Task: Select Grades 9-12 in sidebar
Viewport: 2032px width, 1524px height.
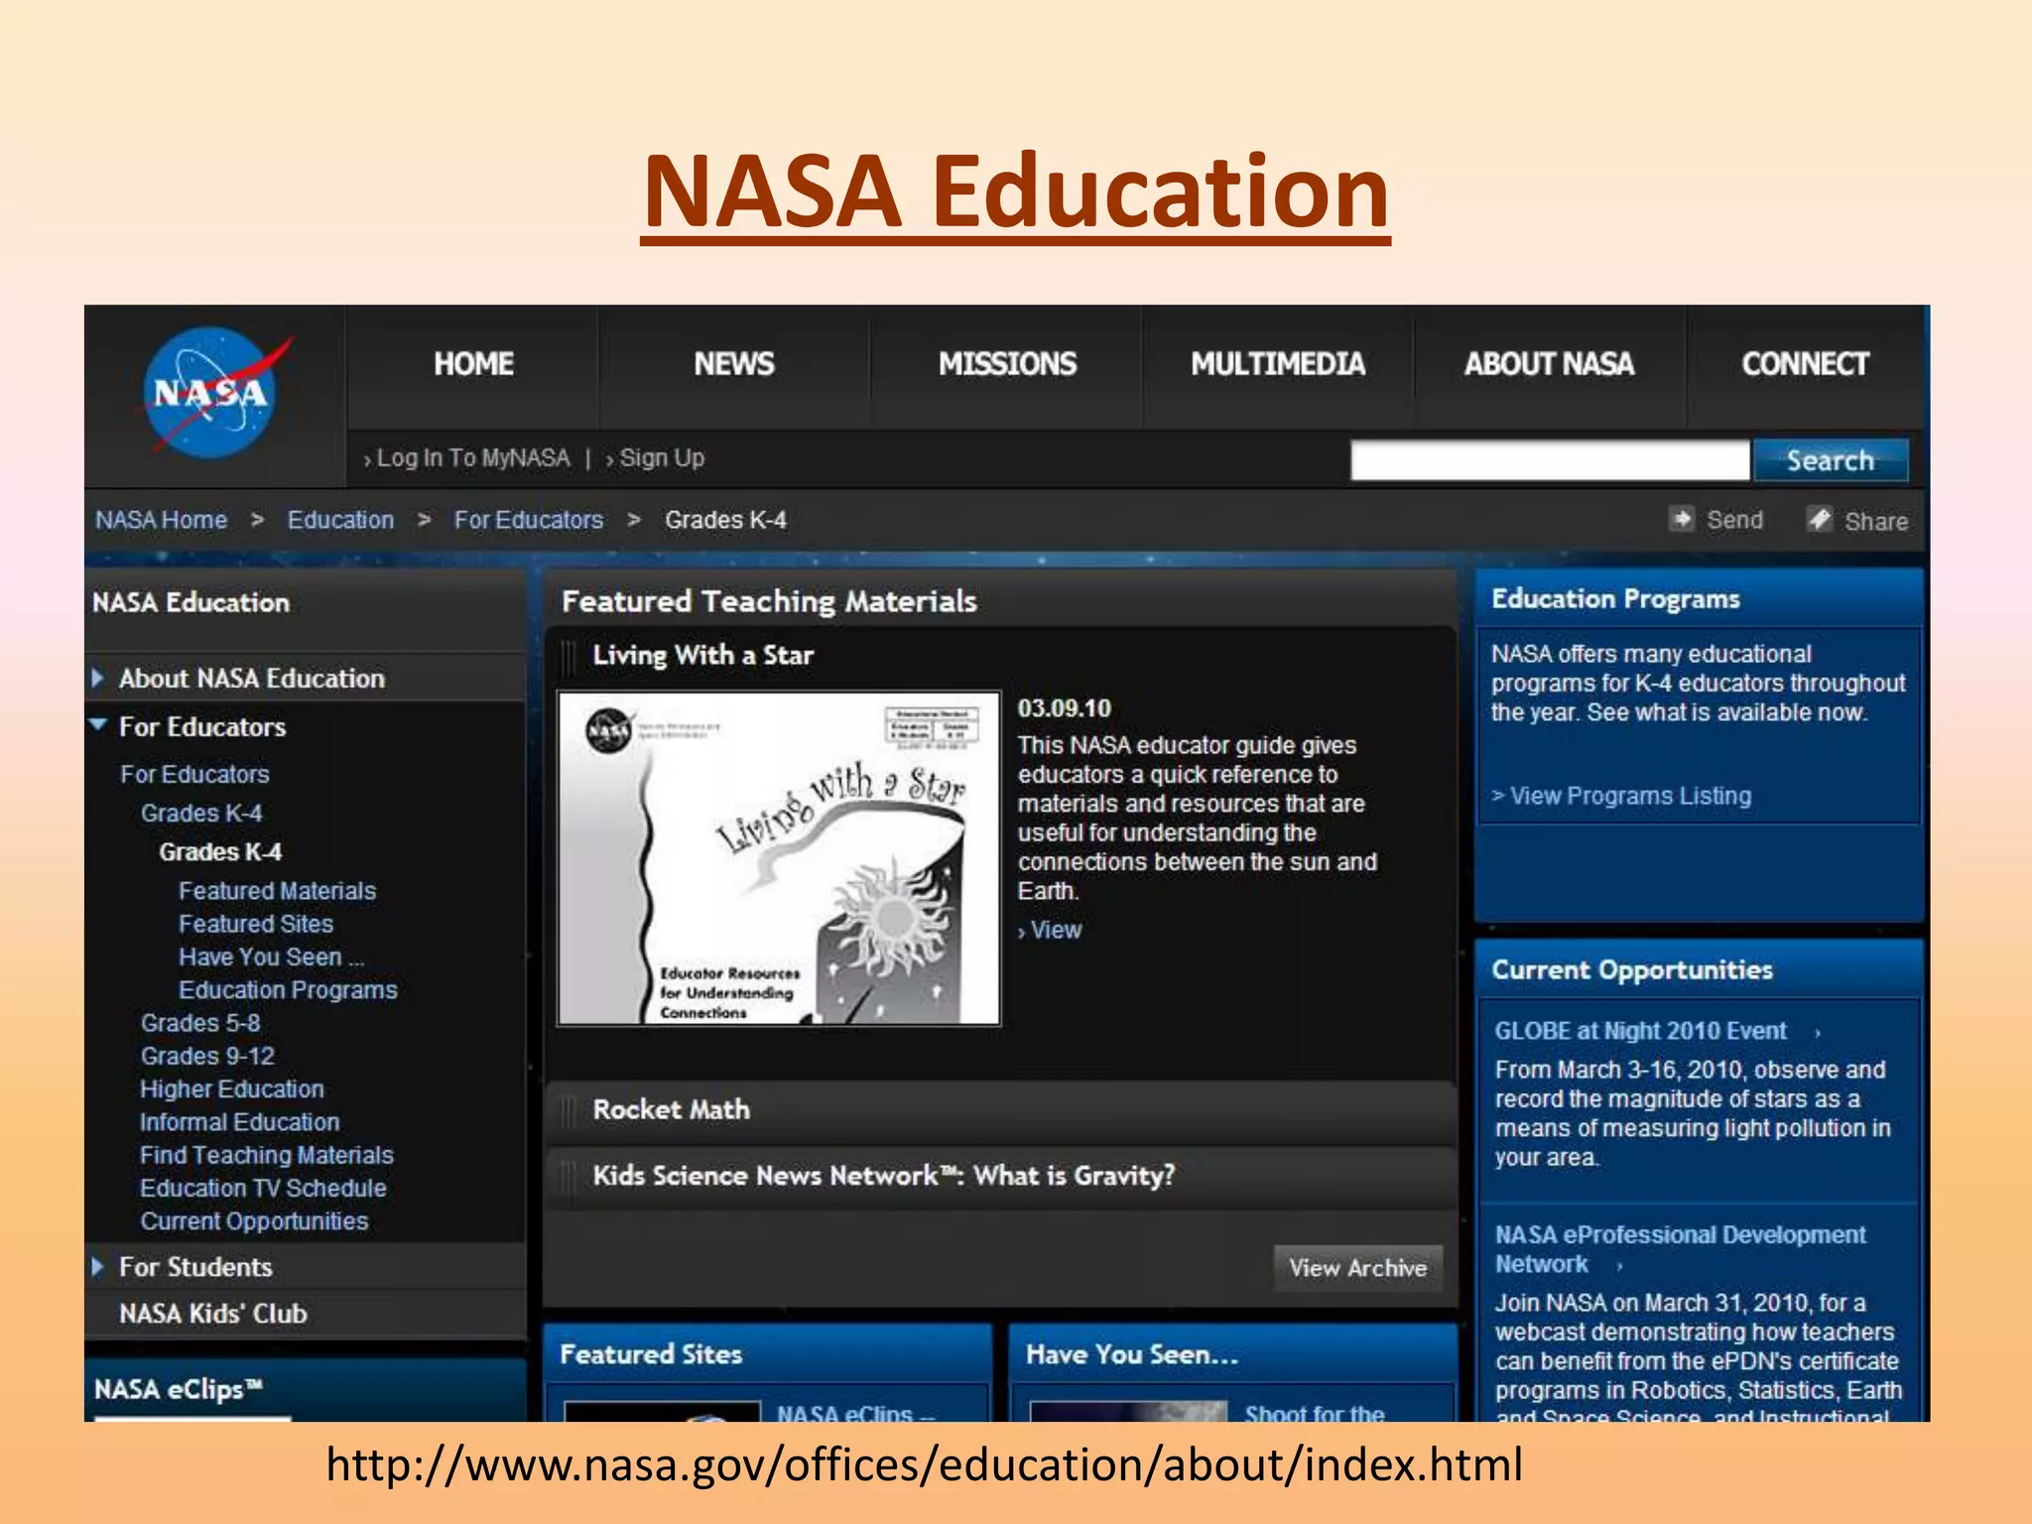Action: click(x=207, y=1056)
